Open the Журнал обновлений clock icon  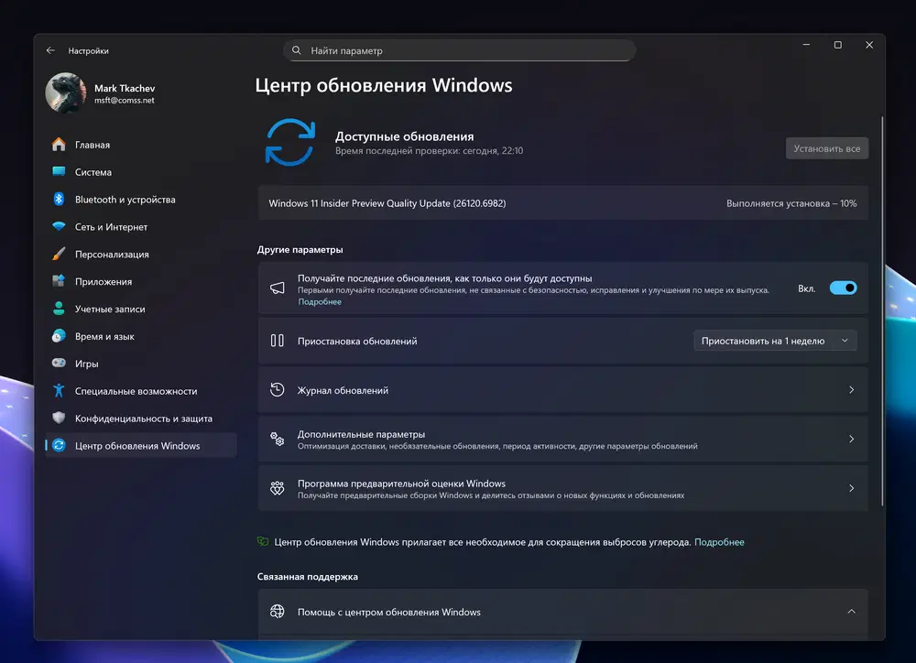click(277, 389)
